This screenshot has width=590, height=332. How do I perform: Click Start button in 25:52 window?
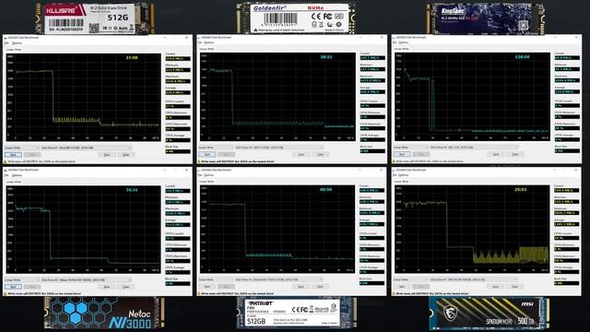pyautogui.click(x=402, y=287)
